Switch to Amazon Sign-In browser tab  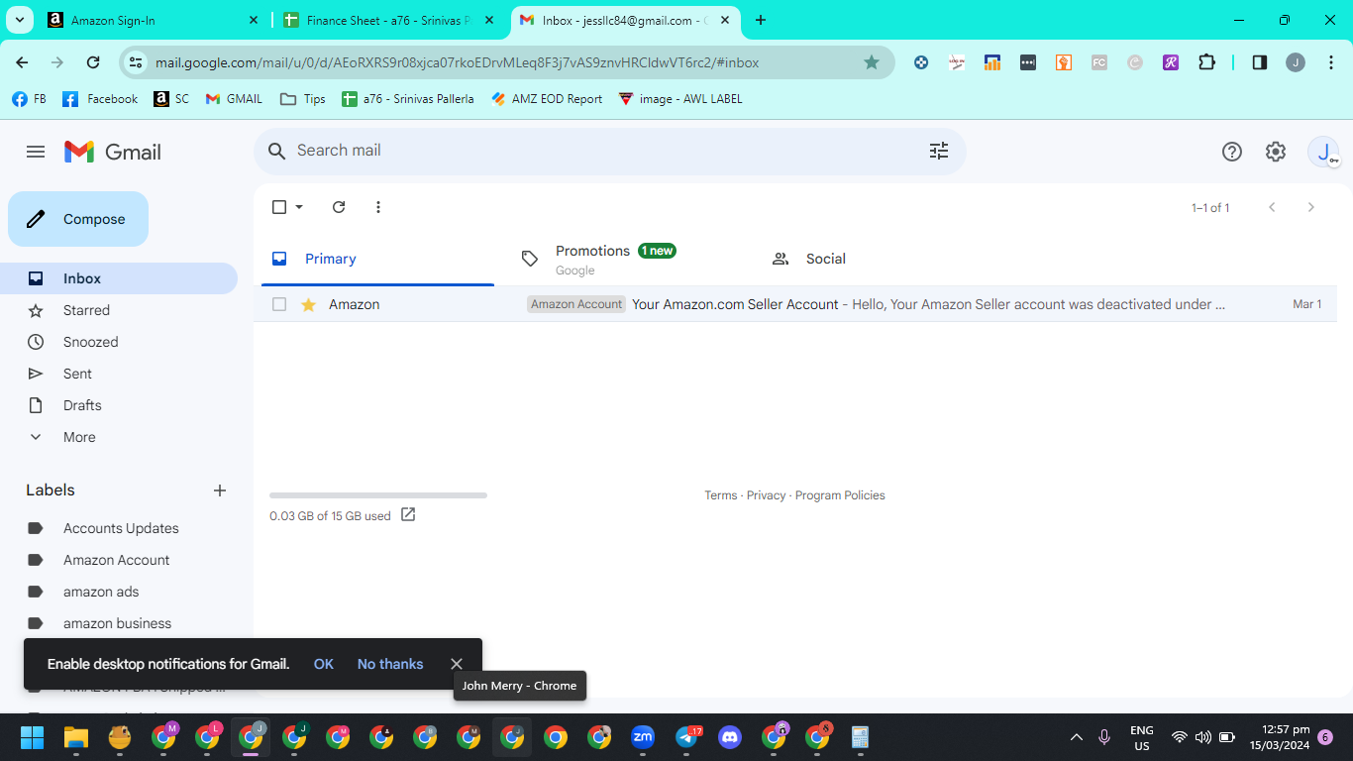click(x=152, y=20)
